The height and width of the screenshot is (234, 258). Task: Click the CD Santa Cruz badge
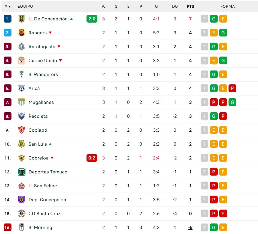click(21, 214)
